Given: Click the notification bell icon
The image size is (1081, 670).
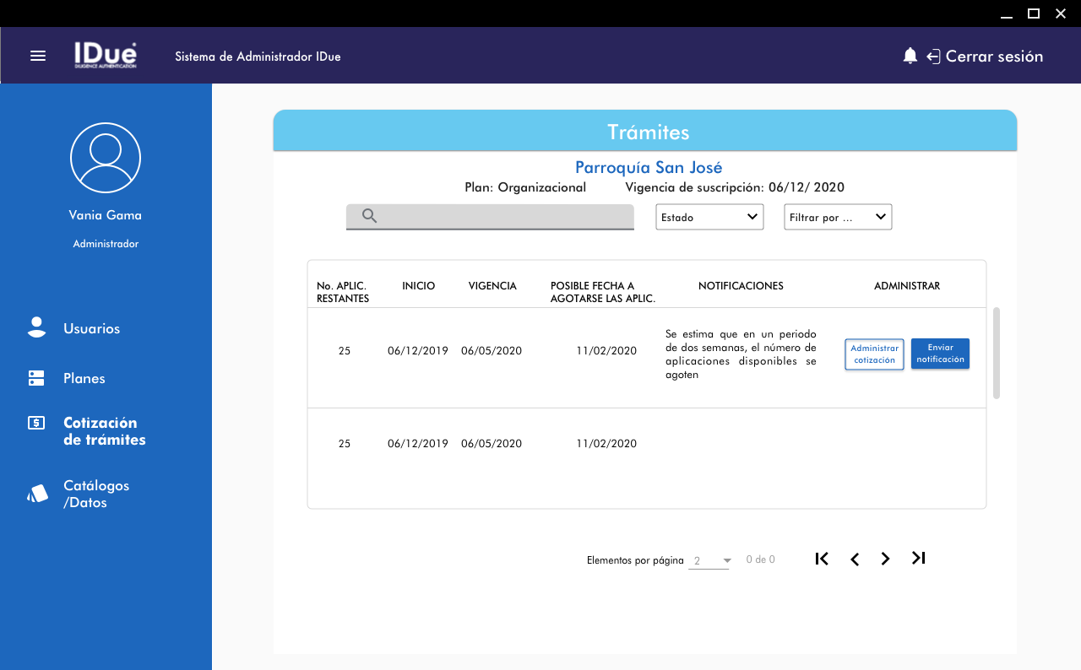Looking at the screenshot, I should coord(910,56).
